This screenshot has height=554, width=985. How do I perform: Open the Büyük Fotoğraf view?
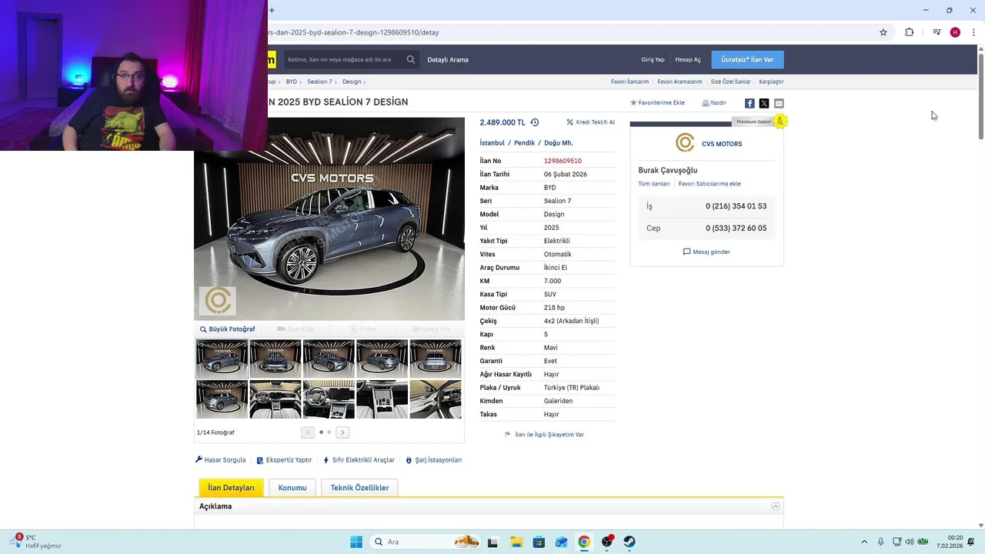[x=227, y=329]
